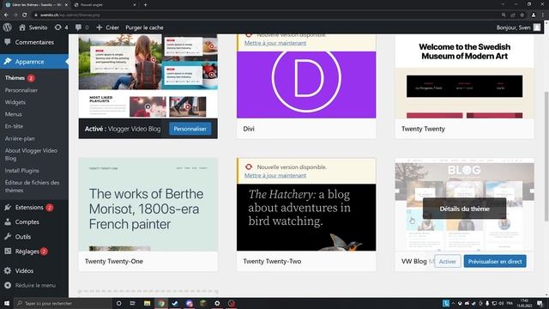Image resolution: width=549 pixels, height=309 pixels.
Task: Bookmark this page with star icon
Action: (x=522, y=15)
